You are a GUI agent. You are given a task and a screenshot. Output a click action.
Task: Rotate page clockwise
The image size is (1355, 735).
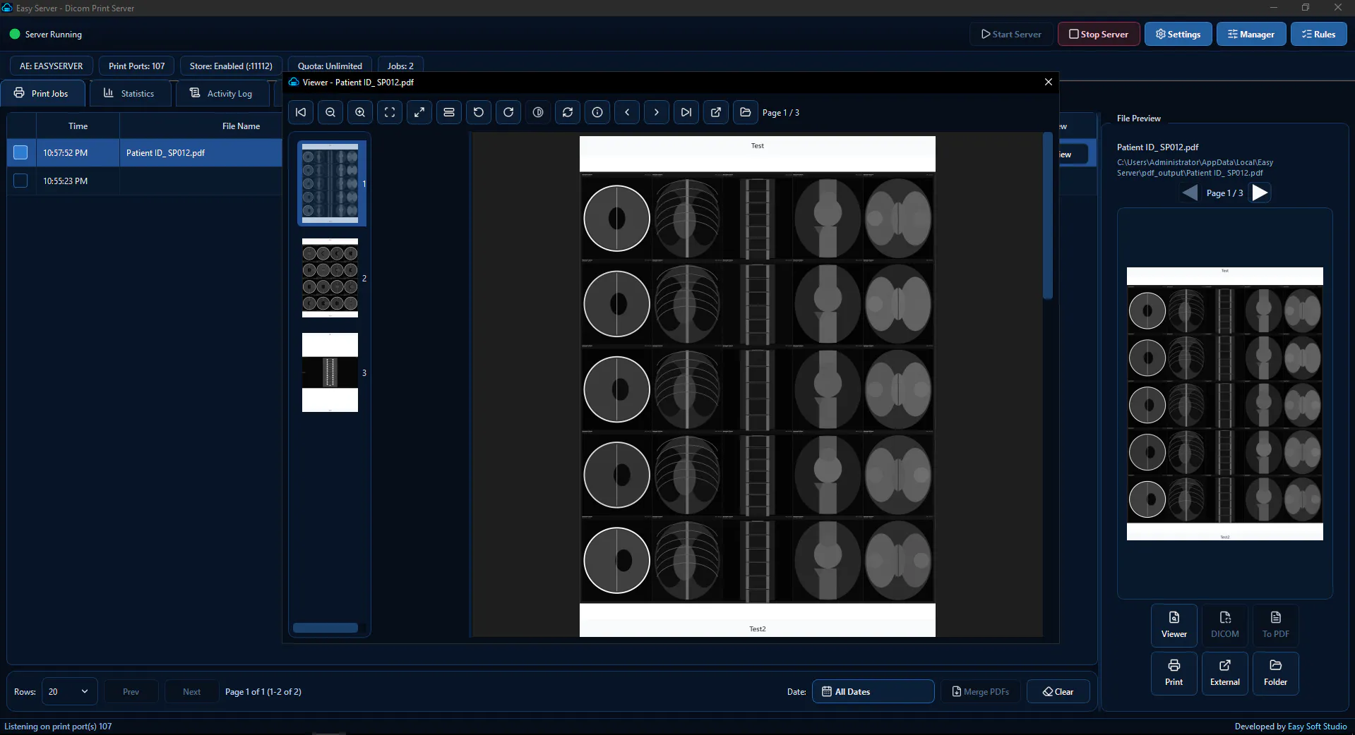(508, 112)
